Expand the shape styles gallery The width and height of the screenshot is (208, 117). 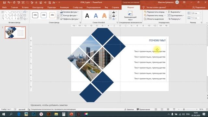tap(58, 19)
